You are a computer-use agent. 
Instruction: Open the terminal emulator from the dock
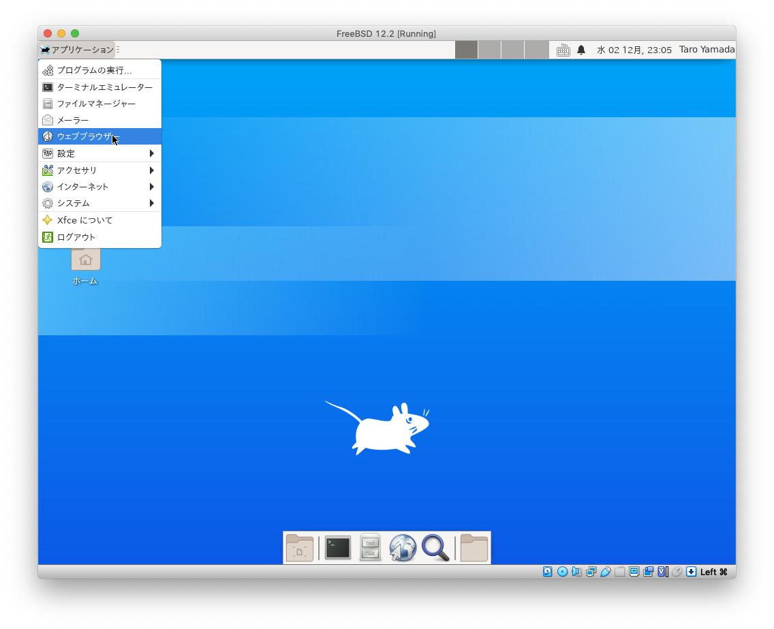pyautogui.click(x=337, y=548)
